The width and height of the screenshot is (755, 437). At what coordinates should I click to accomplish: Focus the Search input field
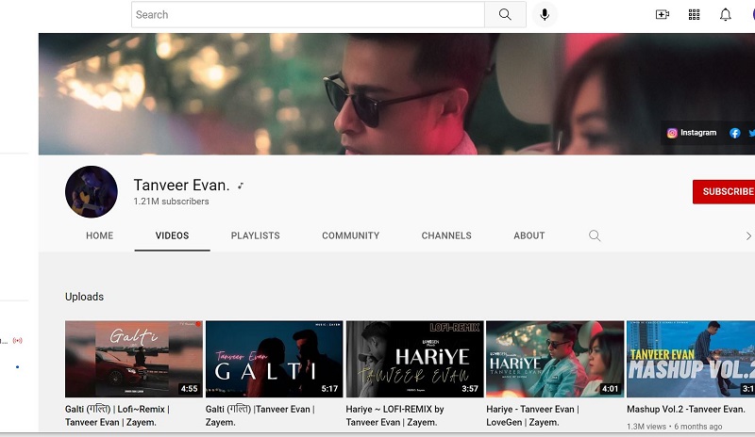[308, 14]
